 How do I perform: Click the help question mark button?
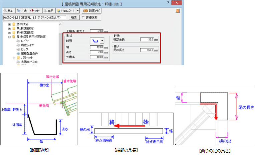168,3
